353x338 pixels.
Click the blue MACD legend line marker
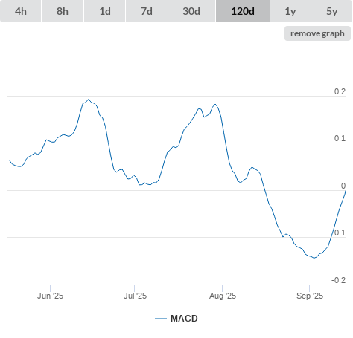(161, 319)
